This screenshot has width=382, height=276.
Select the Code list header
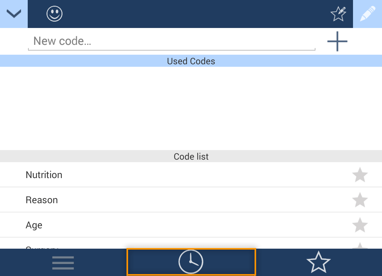[x=191, y=156]
